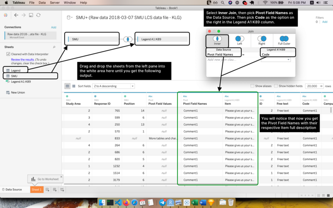Open the Legend A1:K89 join clause dropdown
This screenshot has width=333, height=208.
276,59
